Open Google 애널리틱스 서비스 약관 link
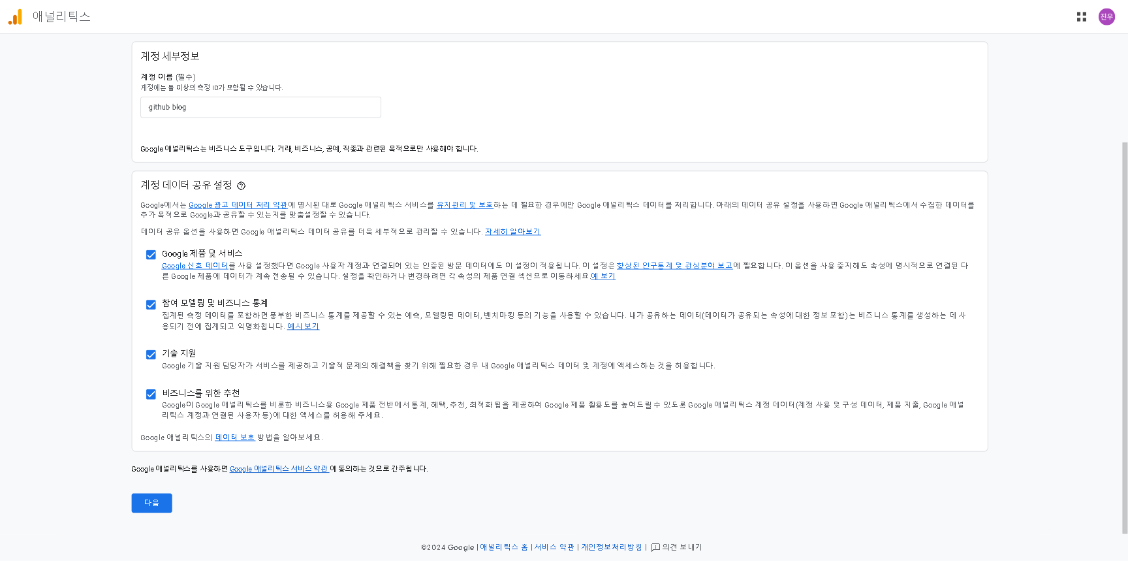This screenshot has width=1128, height=561. (279, 469)
